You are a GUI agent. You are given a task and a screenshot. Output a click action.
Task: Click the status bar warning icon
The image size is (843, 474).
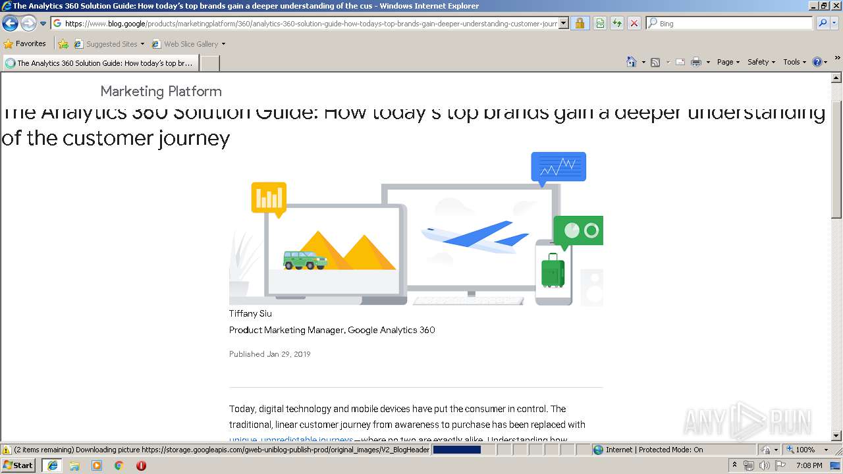[7, 450]
